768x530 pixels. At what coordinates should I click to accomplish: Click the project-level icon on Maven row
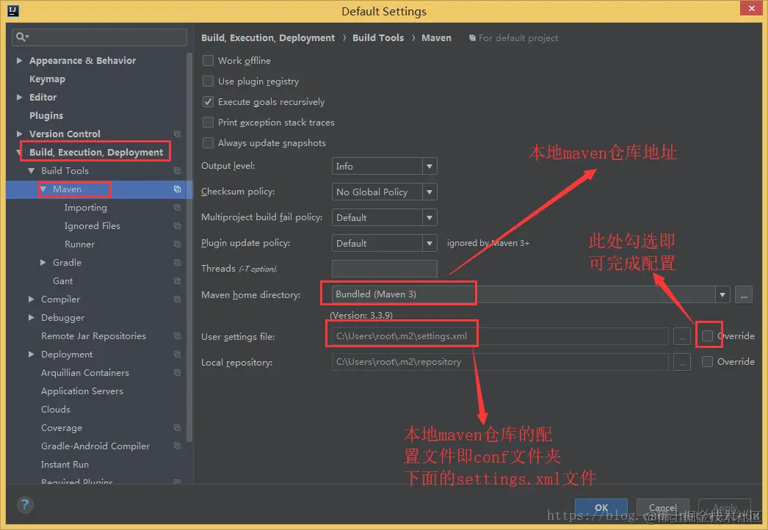coord(177,189)
